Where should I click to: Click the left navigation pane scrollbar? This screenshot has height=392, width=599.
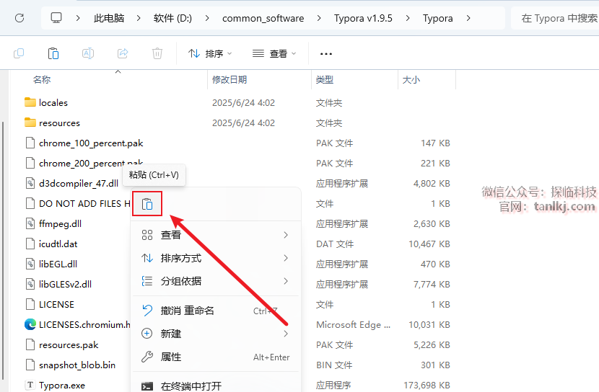point(3,251)
